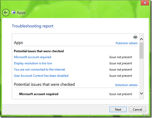Image resolution: width=152 pixels, height=118 pixels.
Task: Select the Troubleshooting report heading
Action: click(x=33, y=26)
